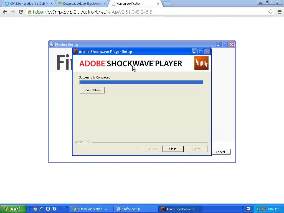This screenshot has width=284, height=213.
Task: Open a new browser tab
Action: click(x=167, y=4)
